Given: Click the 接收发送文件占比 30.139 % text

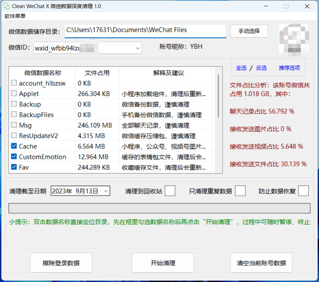Looking at the screenshot, I should 268,164.
